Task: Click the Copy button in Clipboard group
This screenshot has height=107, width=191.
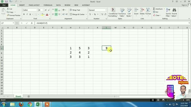Action: click(10, 12)
